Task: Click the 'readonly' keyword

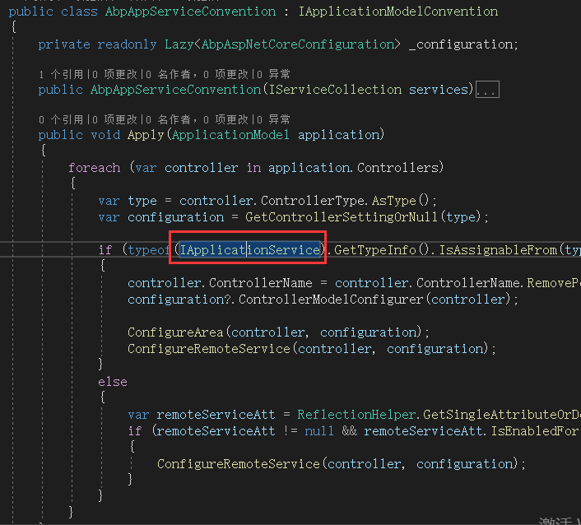Action: 127,44
